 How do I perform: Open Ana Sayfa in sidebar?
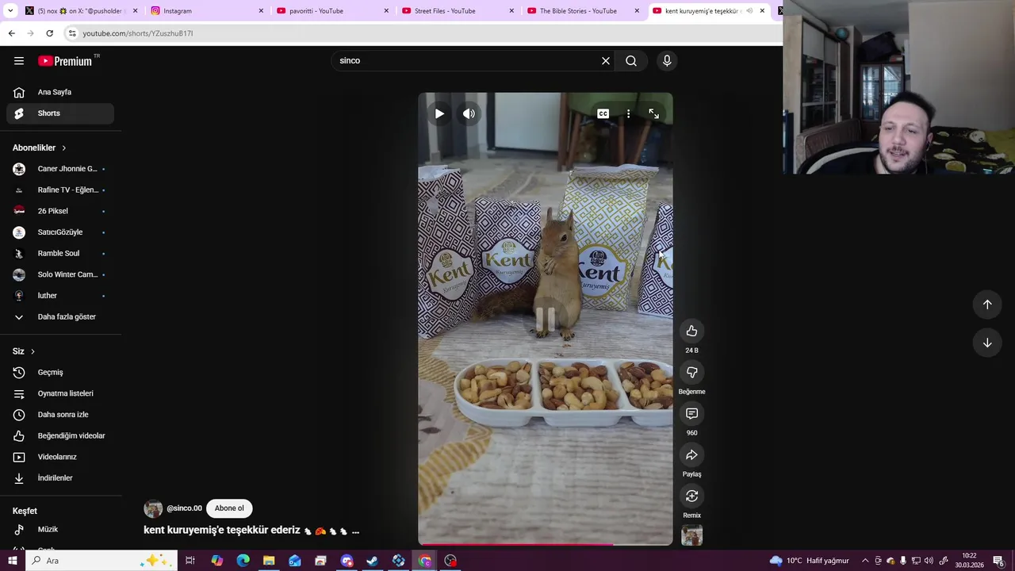tap(60, 92)
